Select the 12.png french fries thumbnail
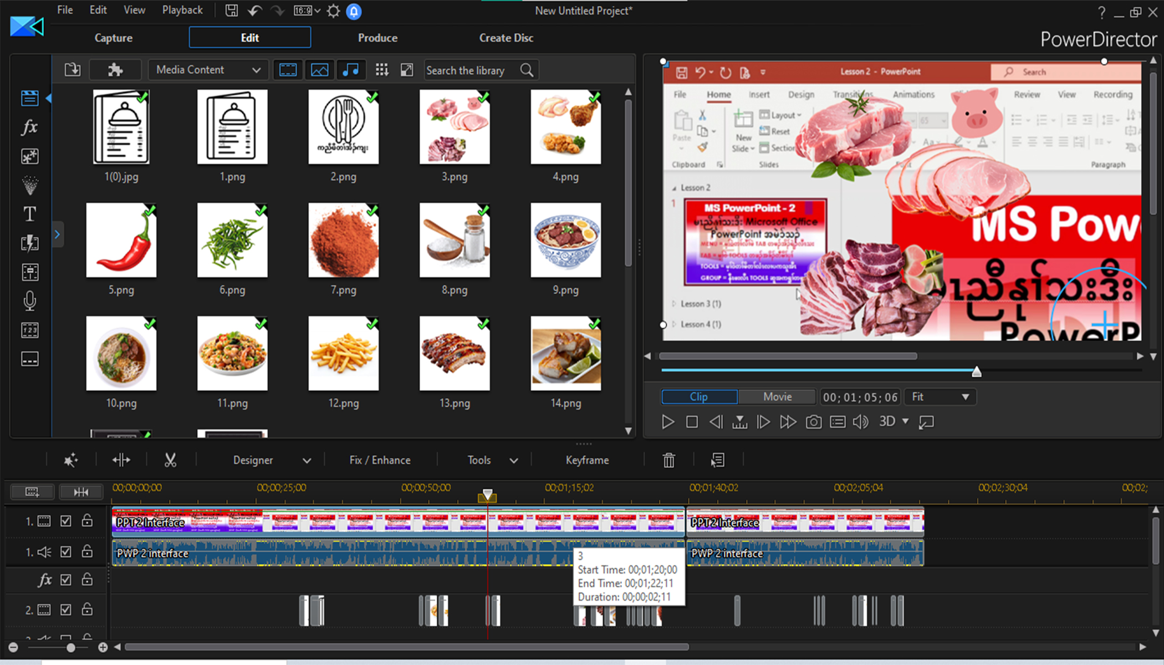Screen dimensions: 1164x665 (344, 353)
